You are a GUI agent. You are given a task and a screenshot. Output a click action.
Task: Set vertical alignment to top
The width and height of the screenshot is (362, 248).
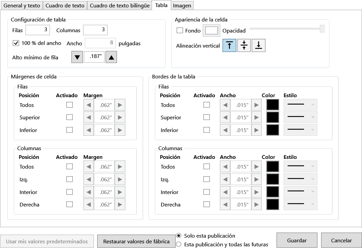[x=229, y=45]
